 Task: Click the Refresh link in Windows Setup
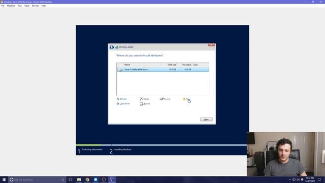click(122, 99)
